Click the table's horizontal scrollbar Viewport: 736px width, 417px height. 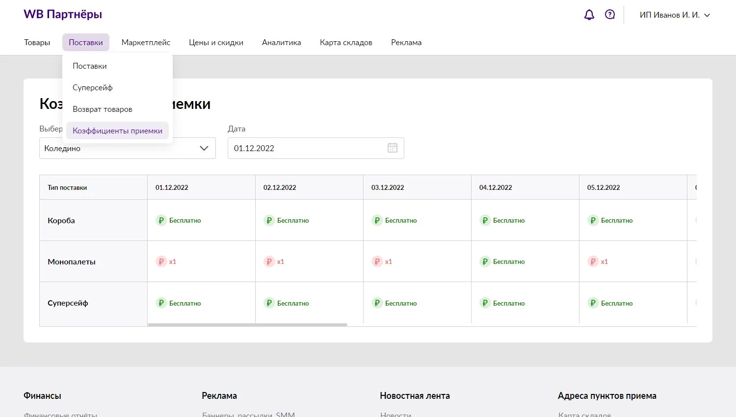point(247,325)
